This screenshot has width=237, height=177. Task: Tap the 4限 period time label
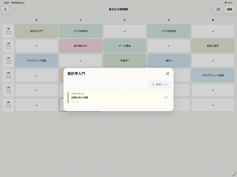pyautogui.click(x=8, y=75)
